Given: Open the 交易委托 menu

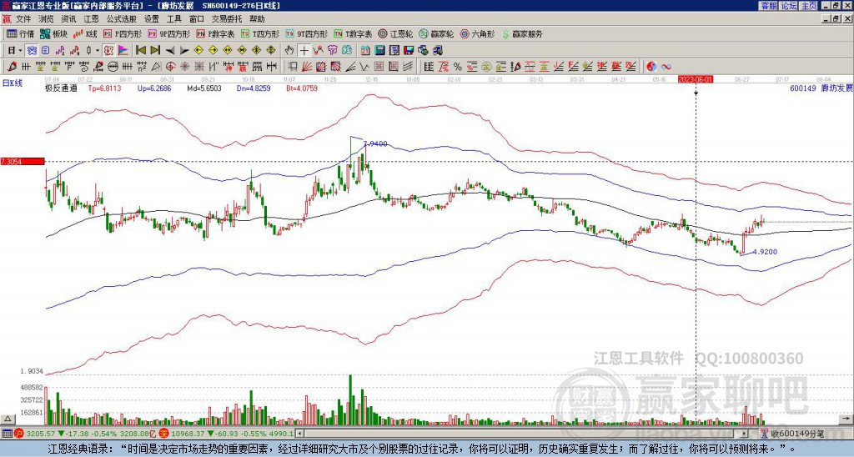Looking at the screenshot, I should click(227, 19).
